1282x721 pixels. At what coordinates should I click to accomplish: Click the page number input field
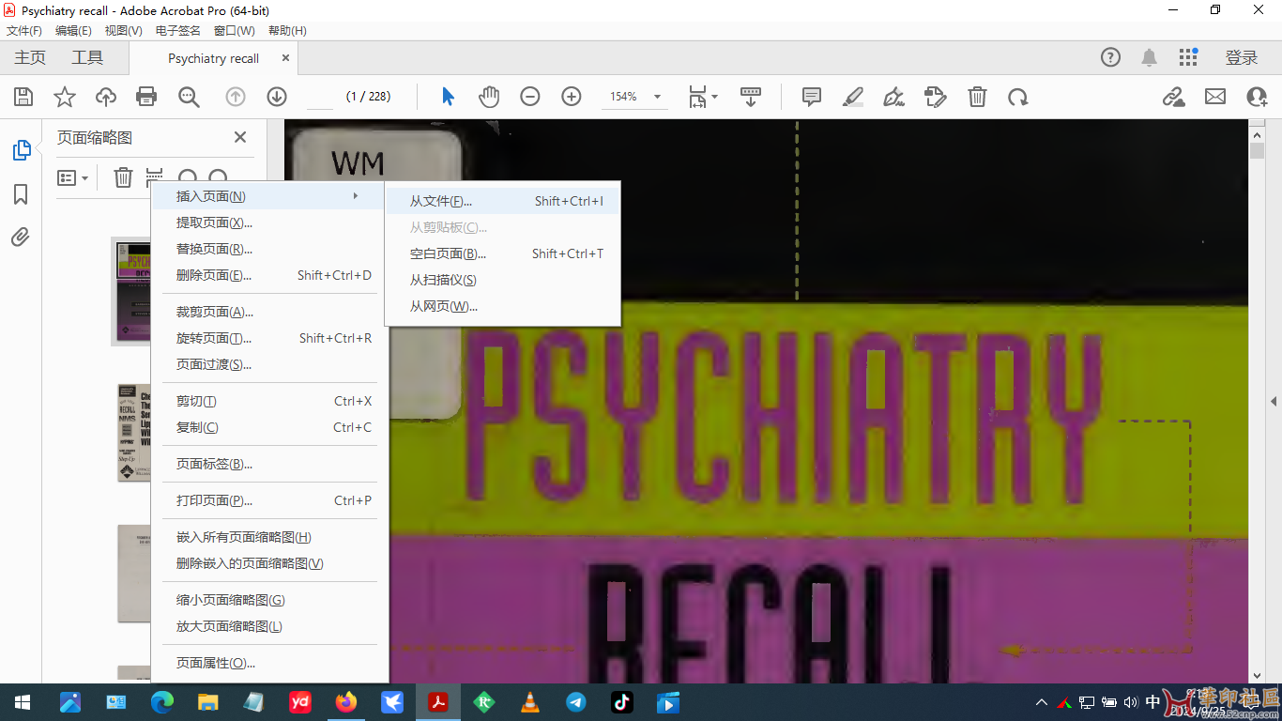320,97
